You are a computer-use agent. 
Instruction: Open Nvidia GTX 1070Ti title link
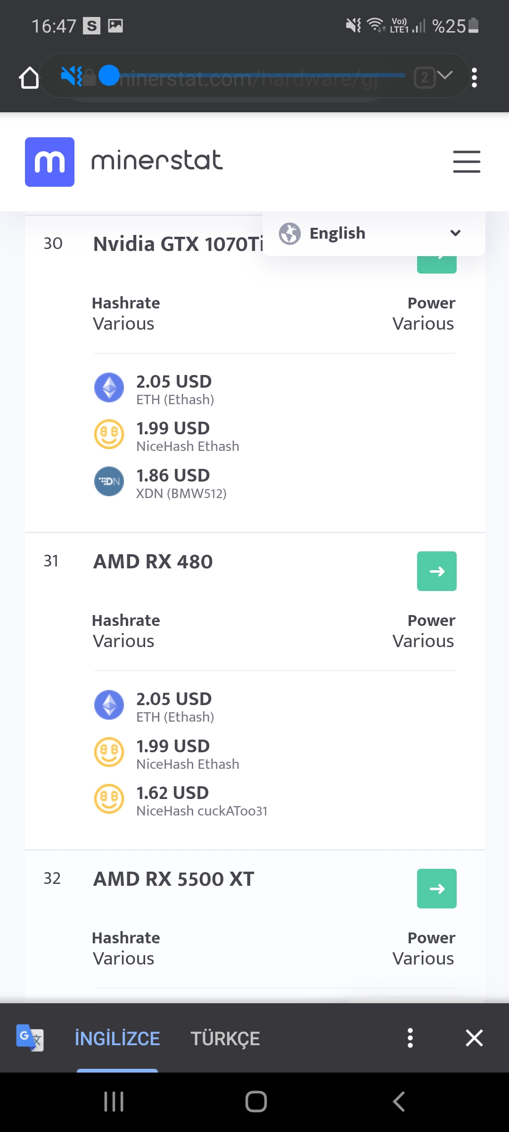pos(177,244)
